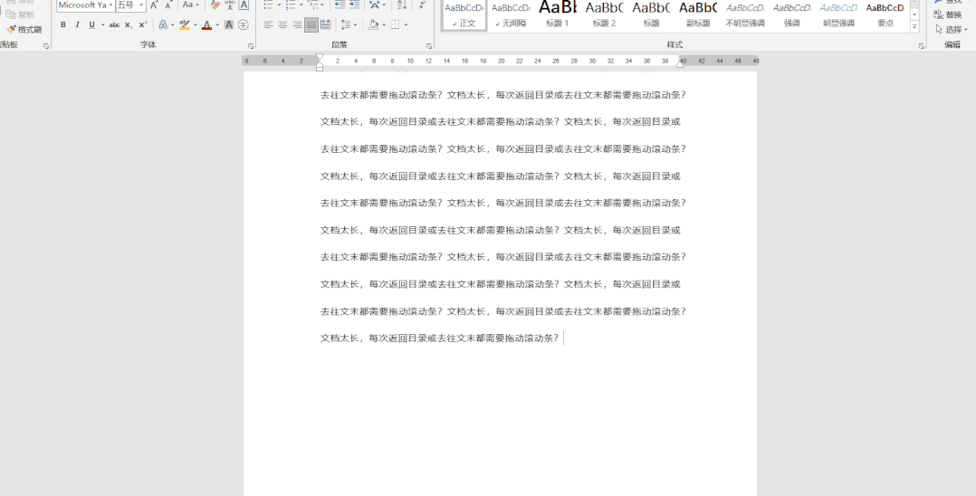976x496 pixels.
Task: Click the decrease indent icon
Action: point(340,5)
